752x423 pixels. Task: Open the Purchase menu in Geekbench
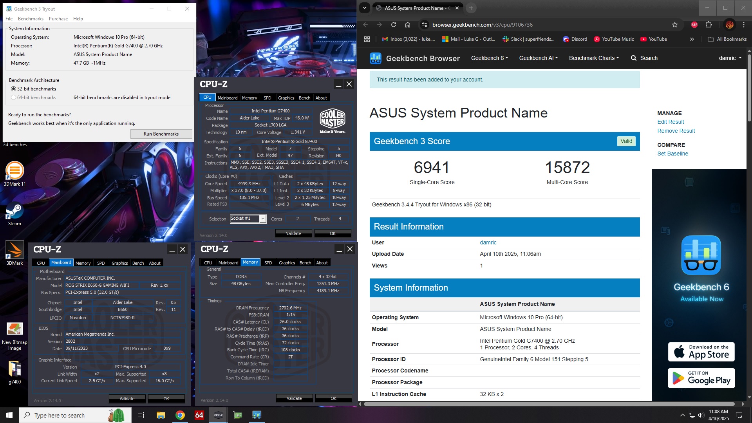coord(58,19)
